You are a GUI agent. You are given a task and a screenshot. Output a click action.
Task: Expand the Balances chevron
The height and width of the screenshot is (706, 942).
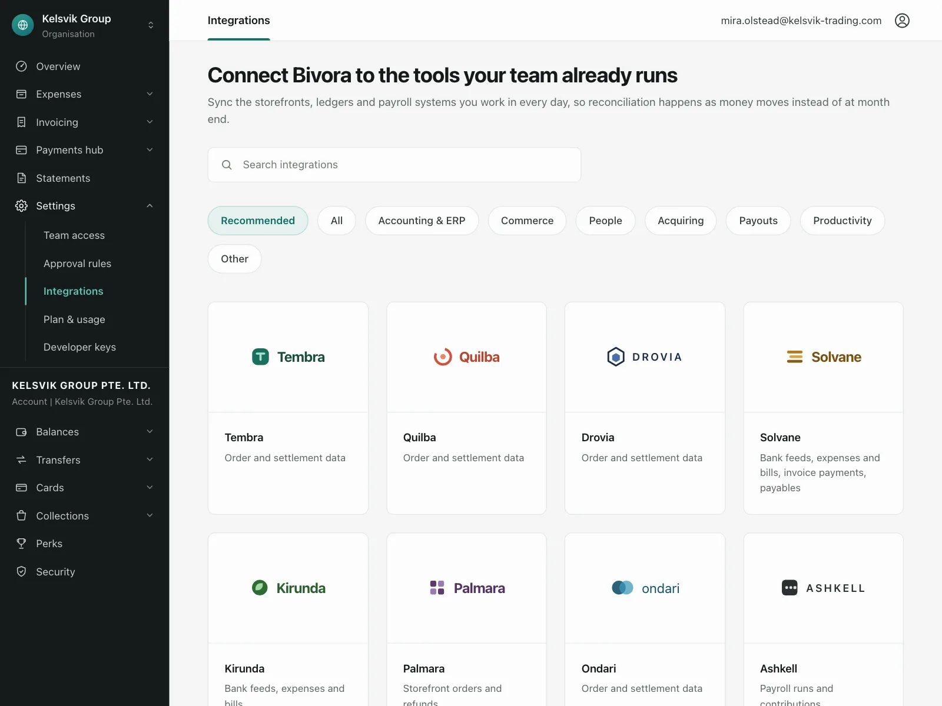coord(150,432)
